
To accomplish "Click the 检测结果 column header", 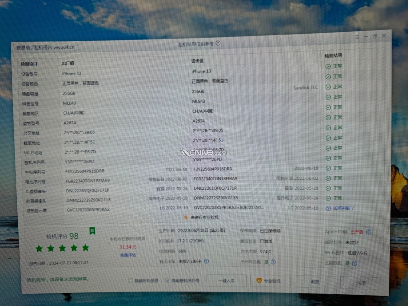I will point(333,55).
